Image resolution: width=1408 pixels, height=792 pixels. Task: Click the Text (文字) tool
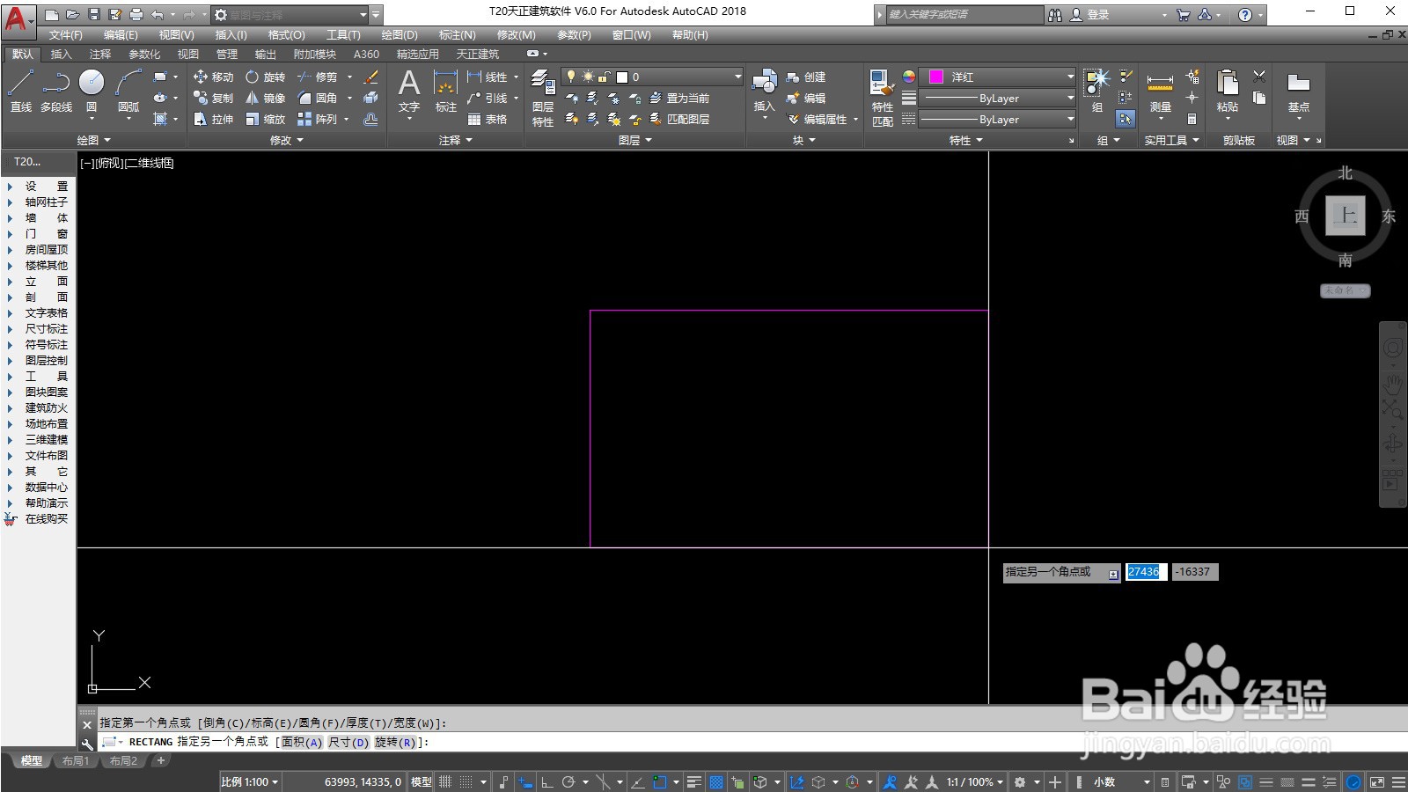click(x=409, y=92)
